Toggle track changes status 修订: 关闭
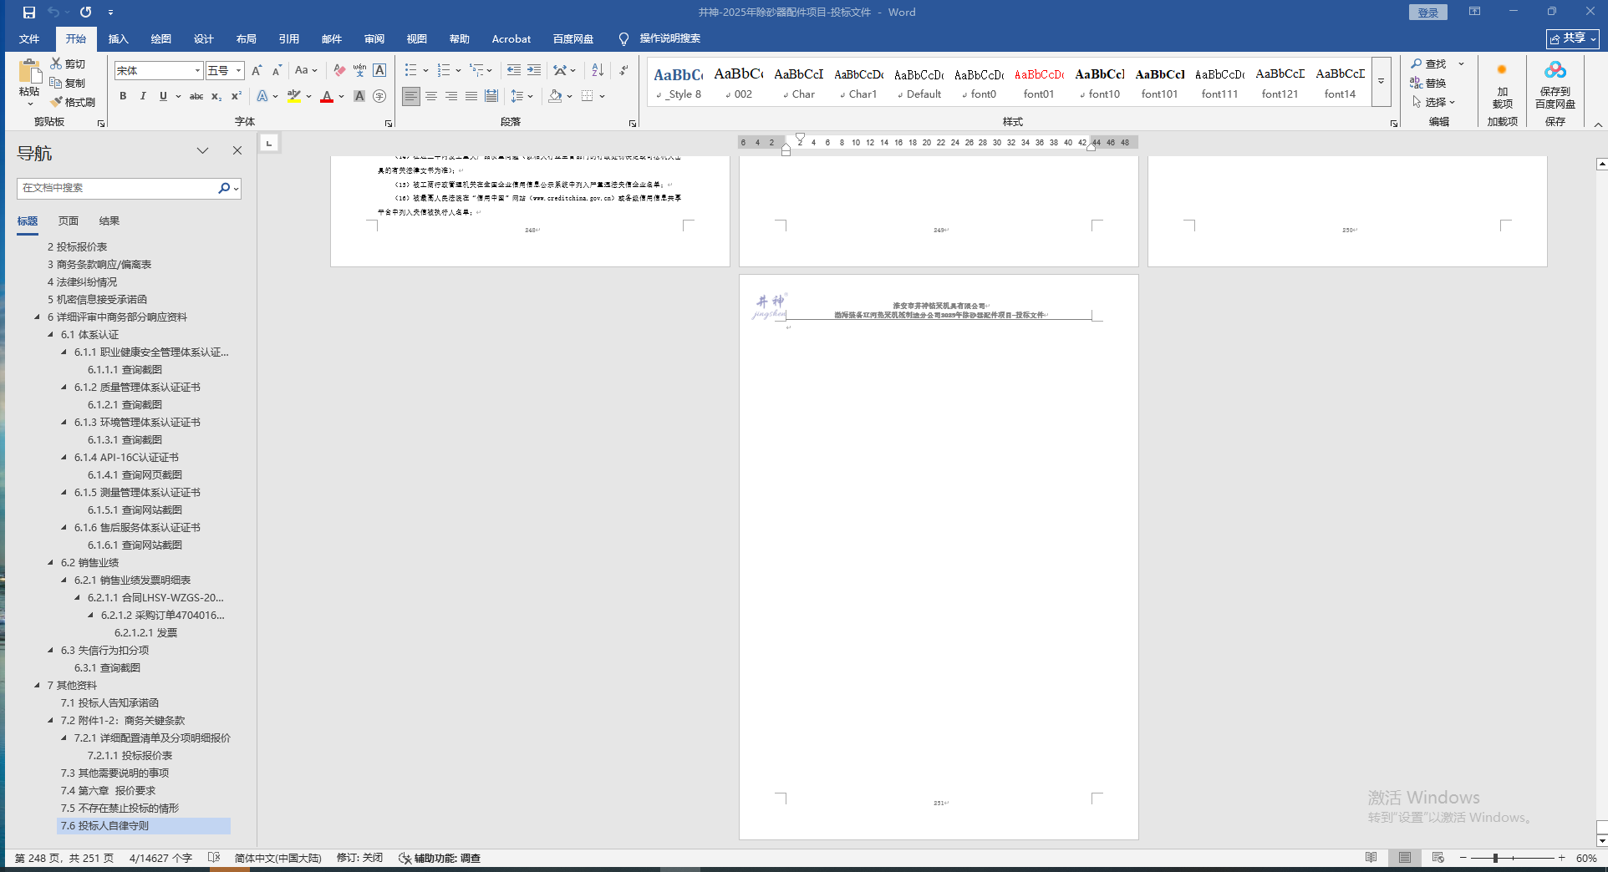This screenshot has height=872, width=1608. [359, 858]
